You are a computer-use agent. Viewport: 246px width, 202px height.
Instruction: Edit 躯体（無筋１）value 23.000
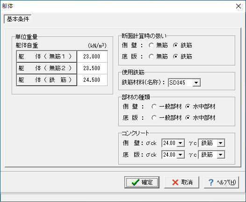click(92, 57)
